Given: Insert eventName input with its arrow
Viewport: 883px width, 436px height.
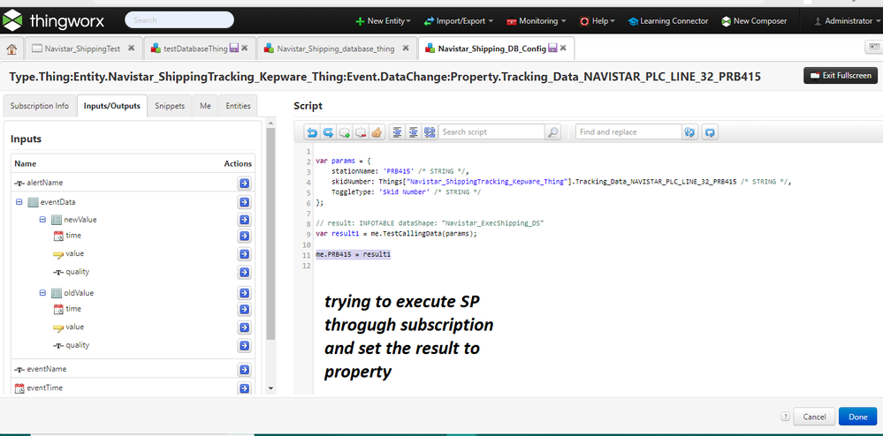Looking at the screenshot, I should tap(245, 370).
